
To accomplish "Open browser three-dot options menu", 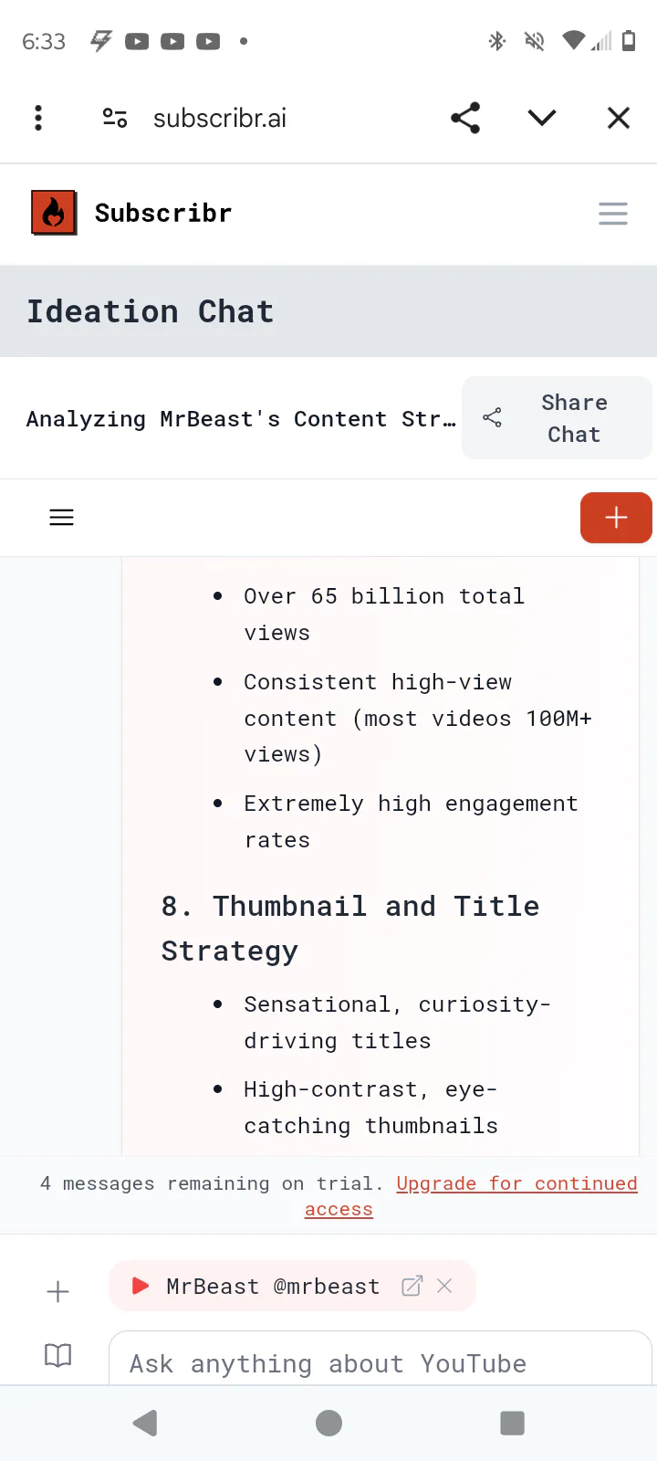I will [38, 118].
